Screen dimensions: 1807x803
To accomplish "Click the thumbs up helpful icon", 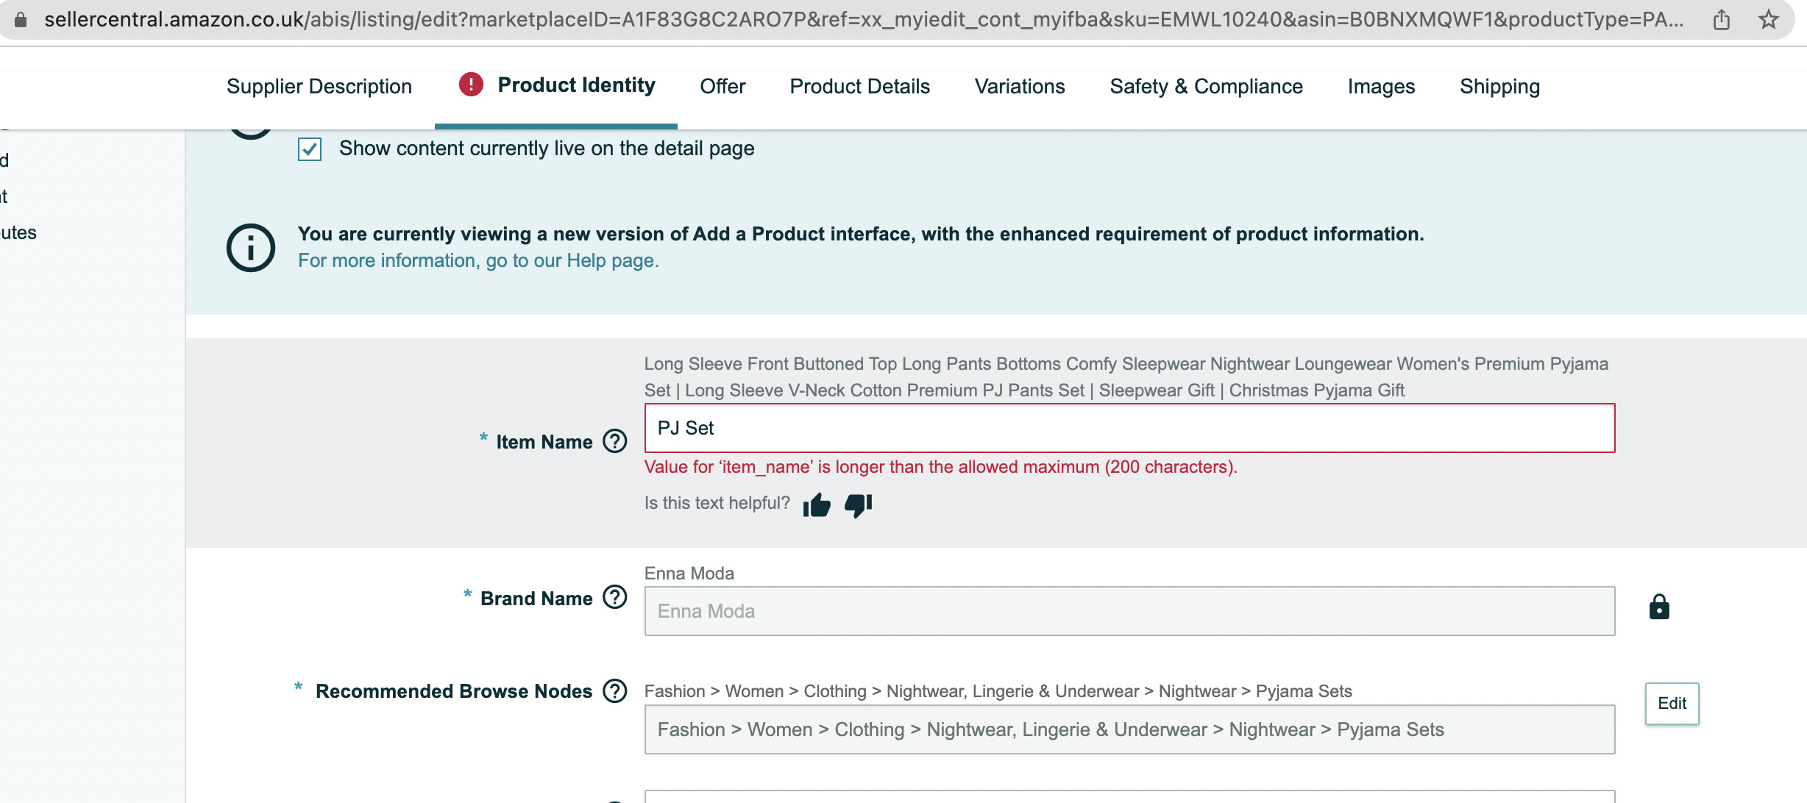I will [x=817, y=504].
